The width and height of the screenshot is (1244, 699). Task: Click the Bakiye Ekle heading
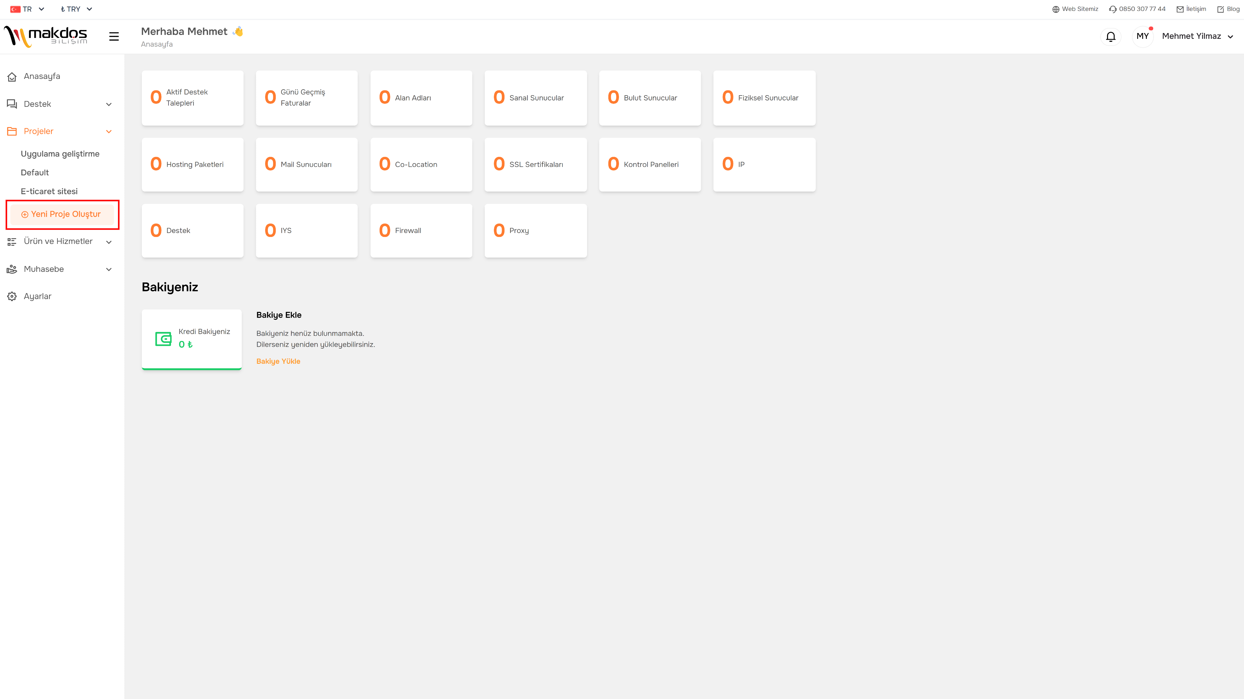point(279,315)
